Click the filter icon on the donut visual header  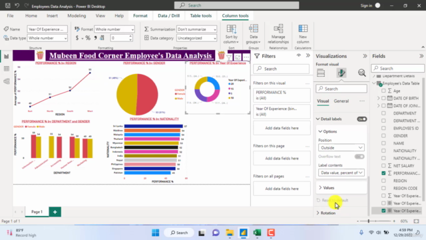229,57
